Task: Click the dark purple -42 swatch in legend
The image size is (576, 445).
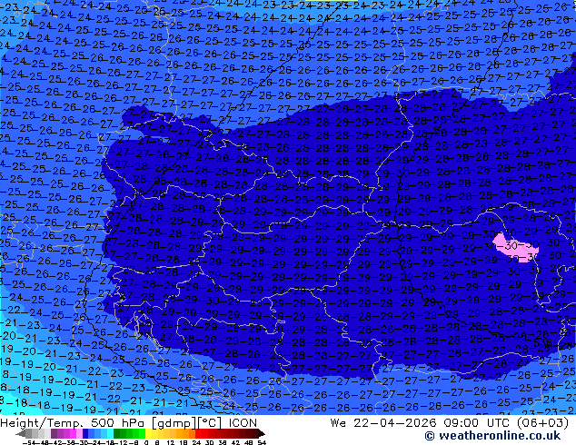Action: pos(54,433)
